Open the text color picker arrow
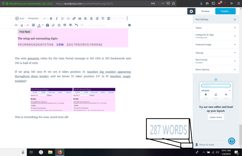 click(43, 25)
